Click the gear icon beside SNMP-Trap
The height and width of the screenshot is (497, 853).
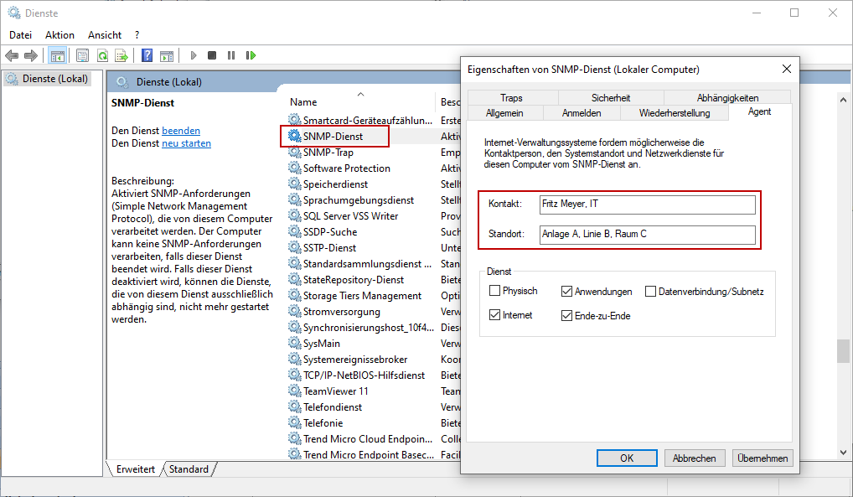coord(294,152)
